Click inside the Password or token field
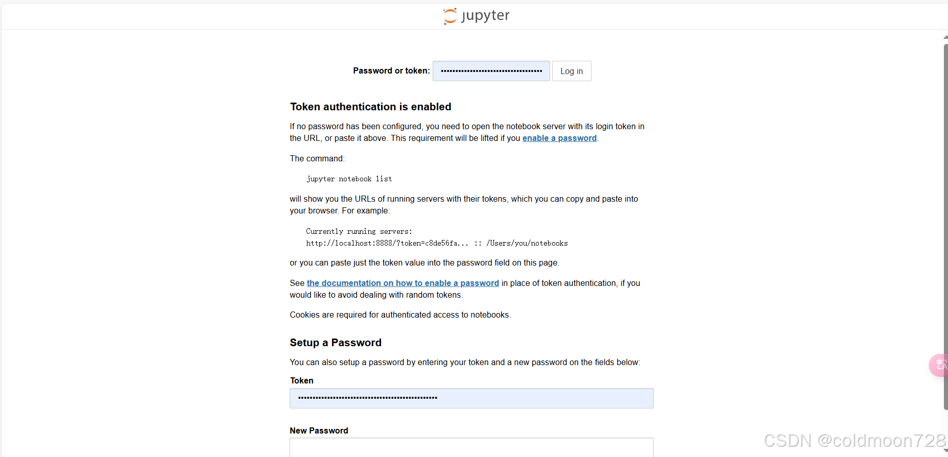The height and width of the screenshot is (457, 948). coord(490,71)
